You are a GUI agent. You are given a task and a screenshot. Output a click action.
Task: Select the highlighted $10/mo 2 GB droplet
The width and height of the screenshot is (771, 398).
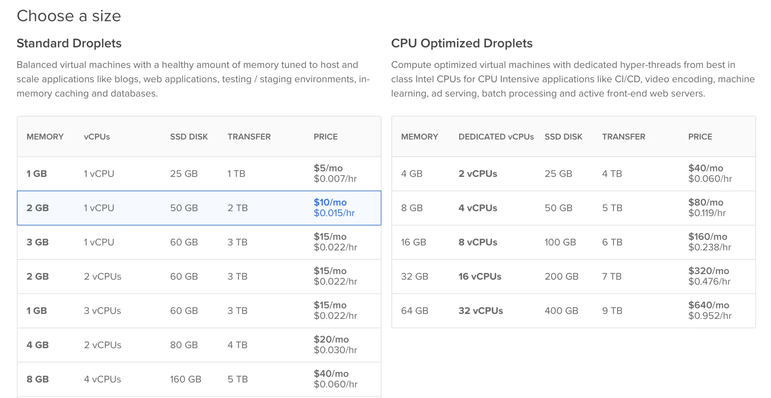[x=199, y=208]
